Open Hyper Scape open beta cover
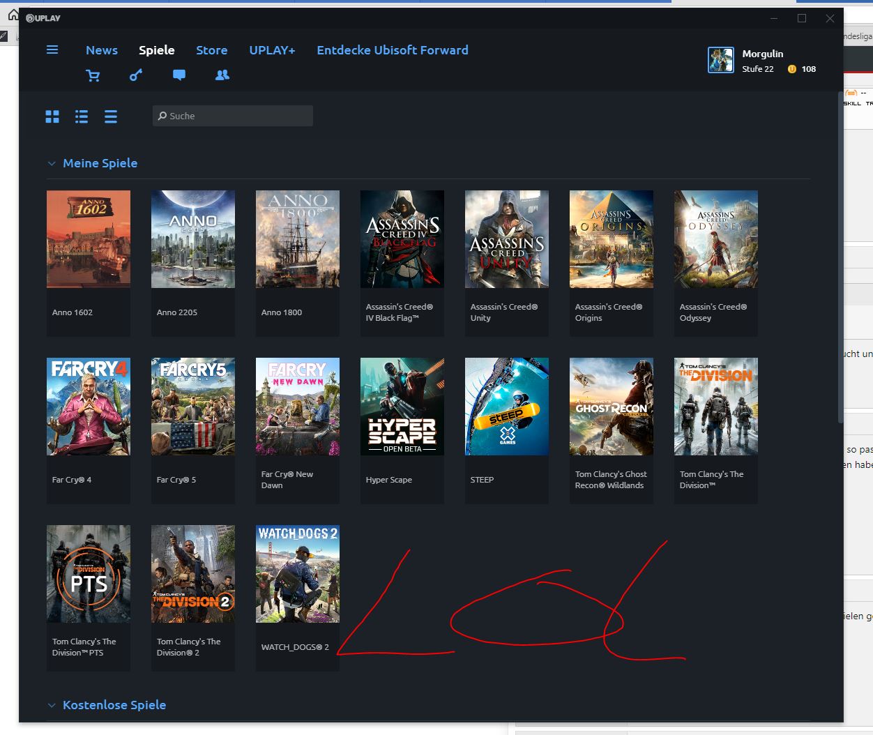Image resolution: width=873 pixels, height=735 pixels. point(402,407)
